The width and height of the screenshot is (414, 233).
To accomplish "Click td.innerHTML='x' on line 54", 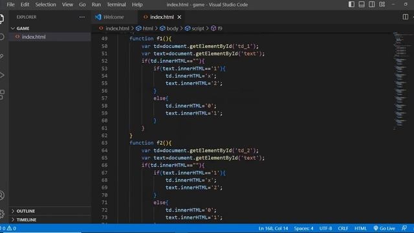I will click(191, 76).
